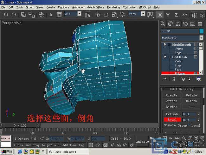Open the Modify command panel tab
The height and width of the screenshot is (155, 206).
click(170, 24)
